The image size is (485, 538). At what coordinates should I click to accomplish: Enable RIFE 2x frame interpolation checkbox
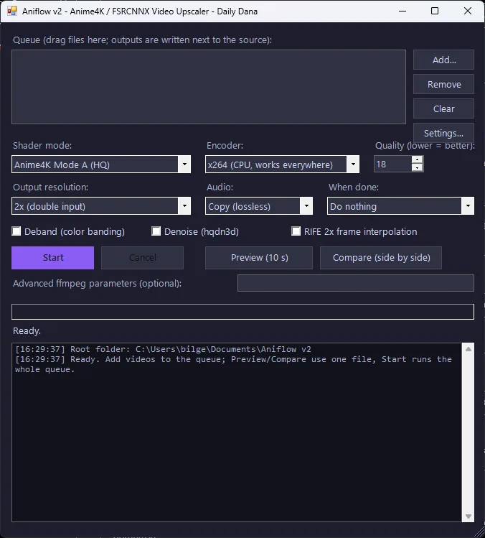pyautogui.click(x=296, y=231)
